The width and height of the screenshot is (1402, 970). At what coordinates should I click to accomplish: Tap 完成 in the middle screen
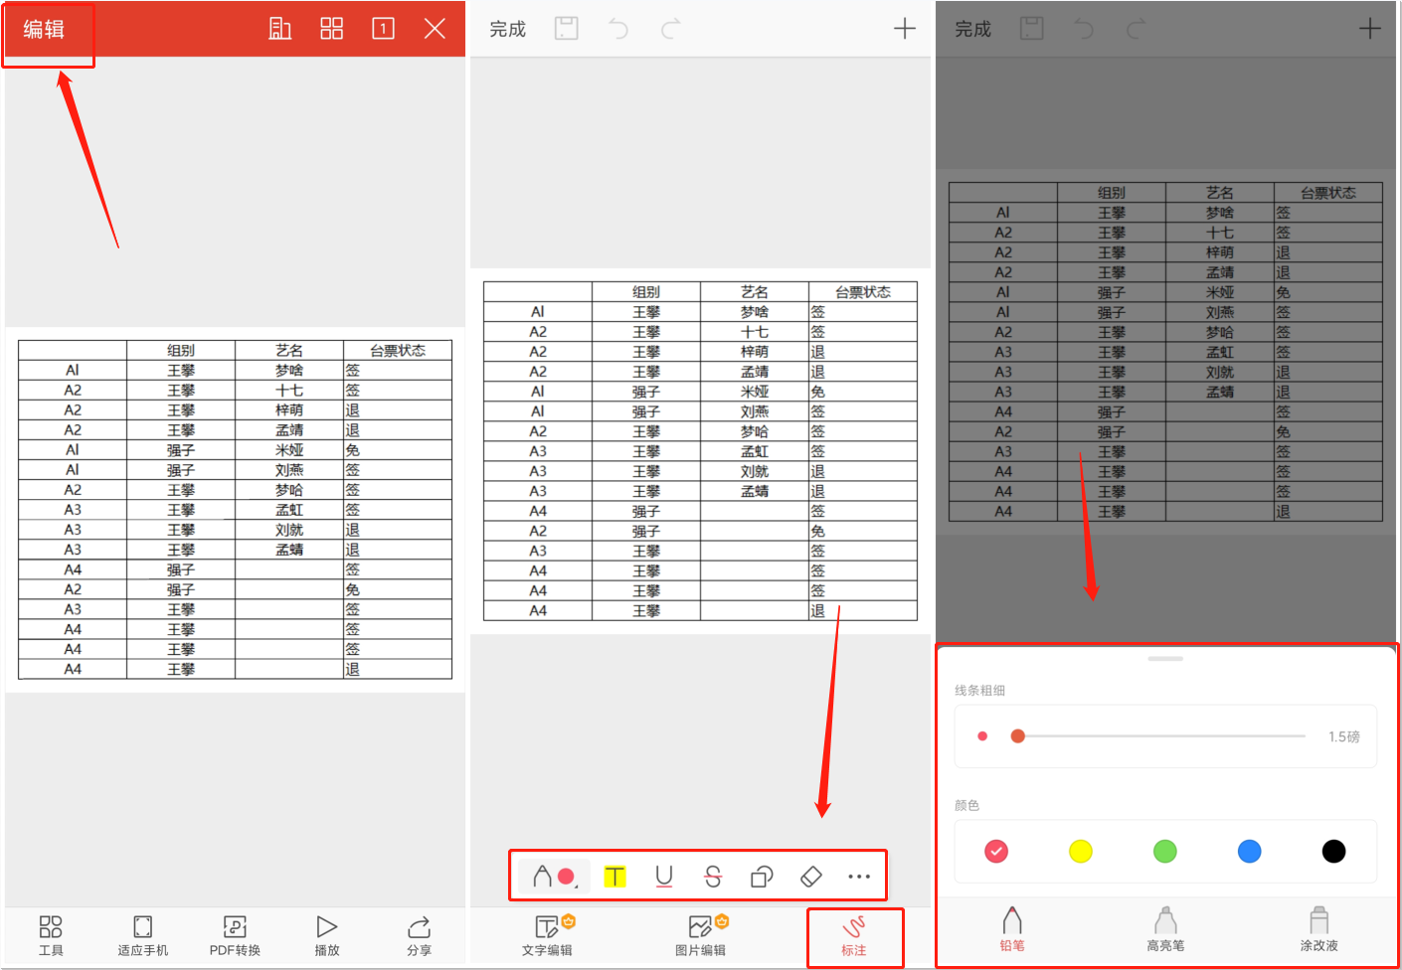coord(507,30)
